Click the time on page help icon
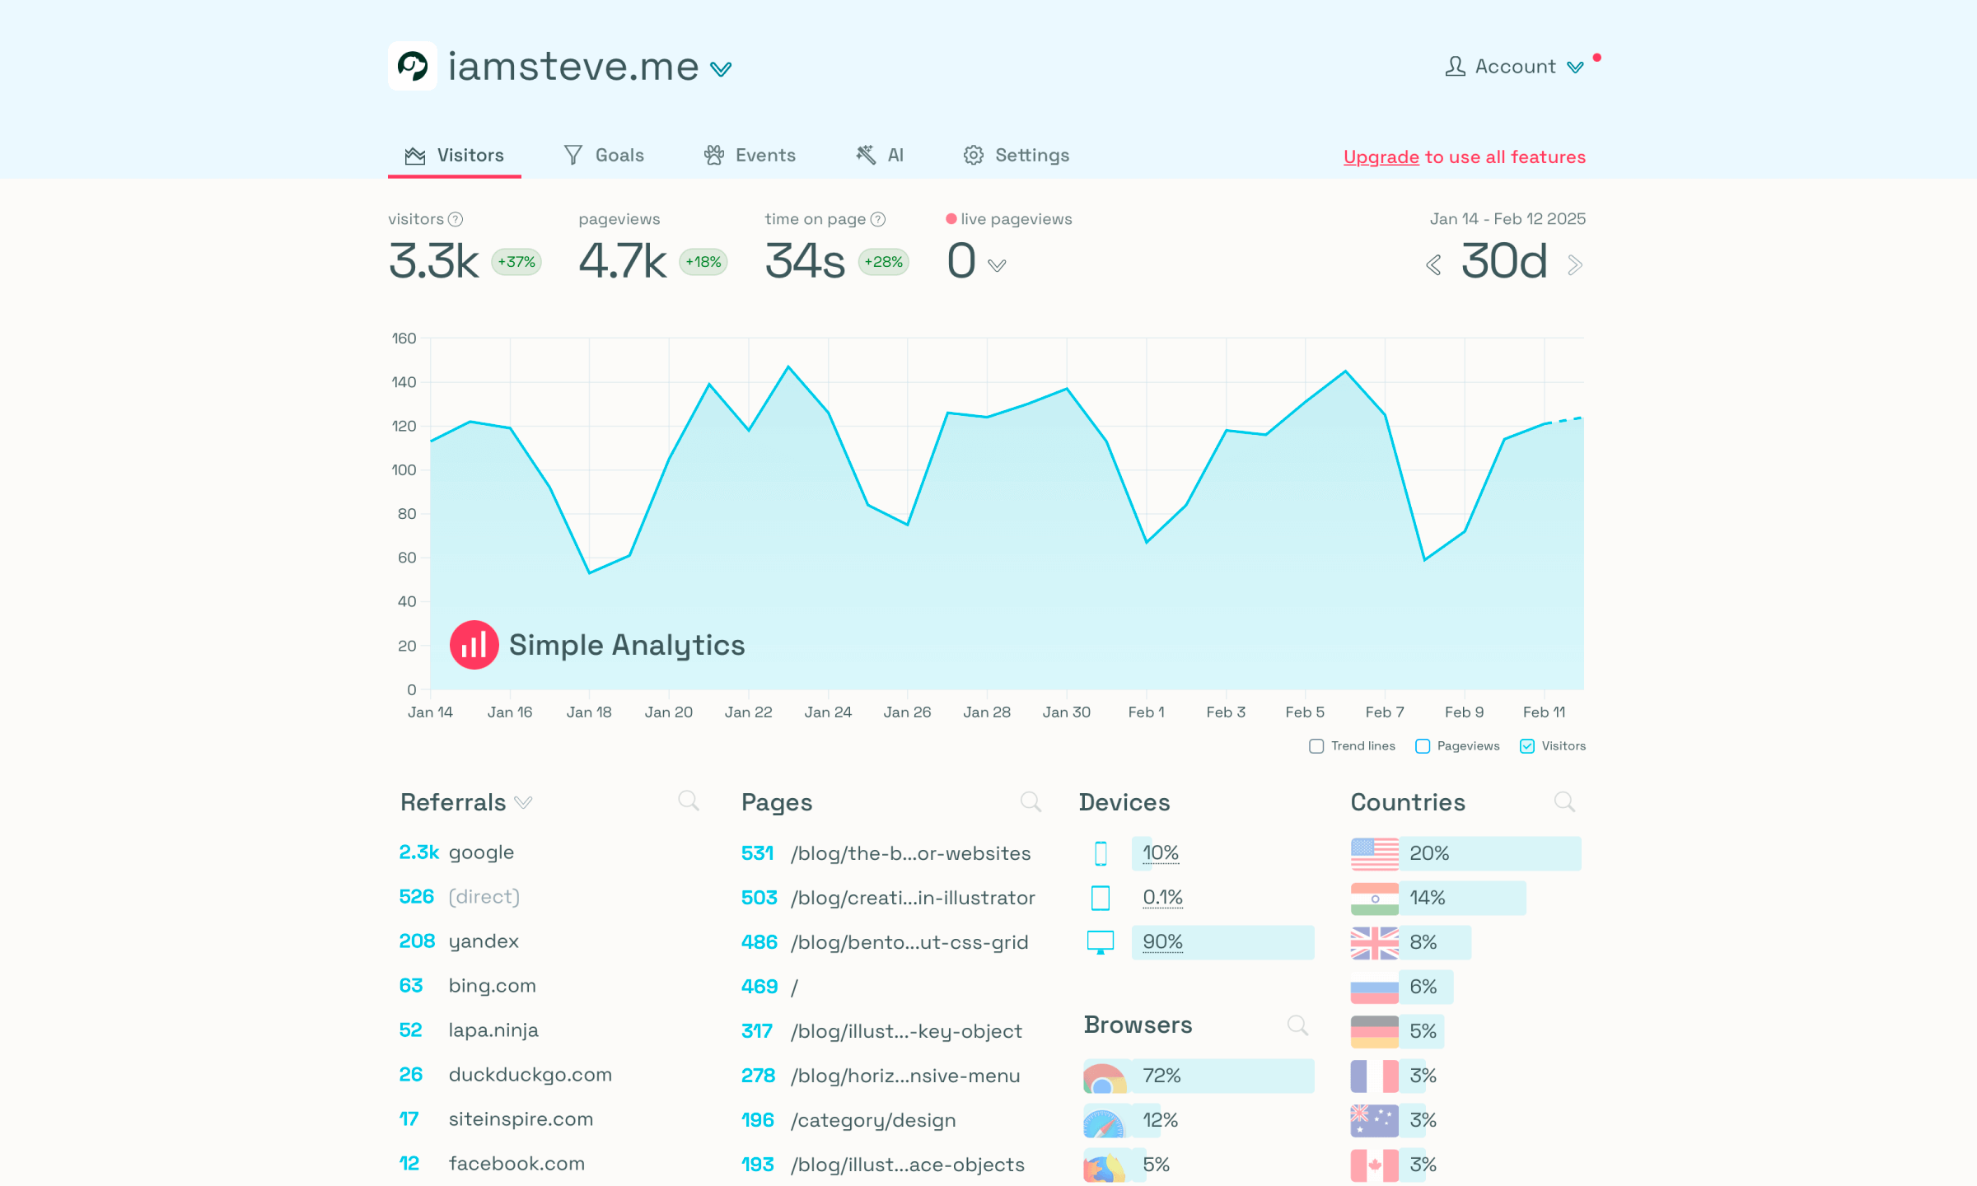 878,219
